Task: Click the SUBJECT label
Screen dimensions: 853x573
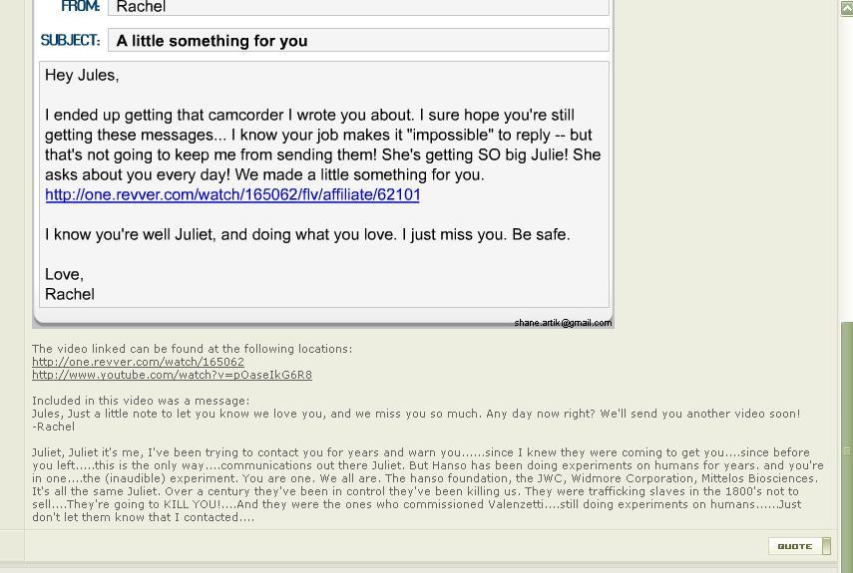Action: 70,40
